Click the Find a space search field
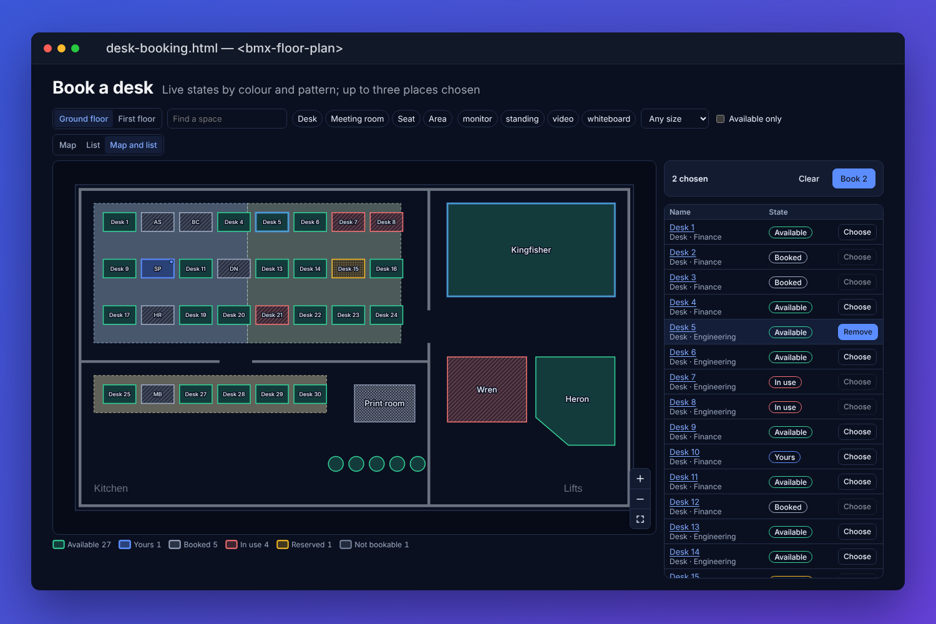 [227, 119]
